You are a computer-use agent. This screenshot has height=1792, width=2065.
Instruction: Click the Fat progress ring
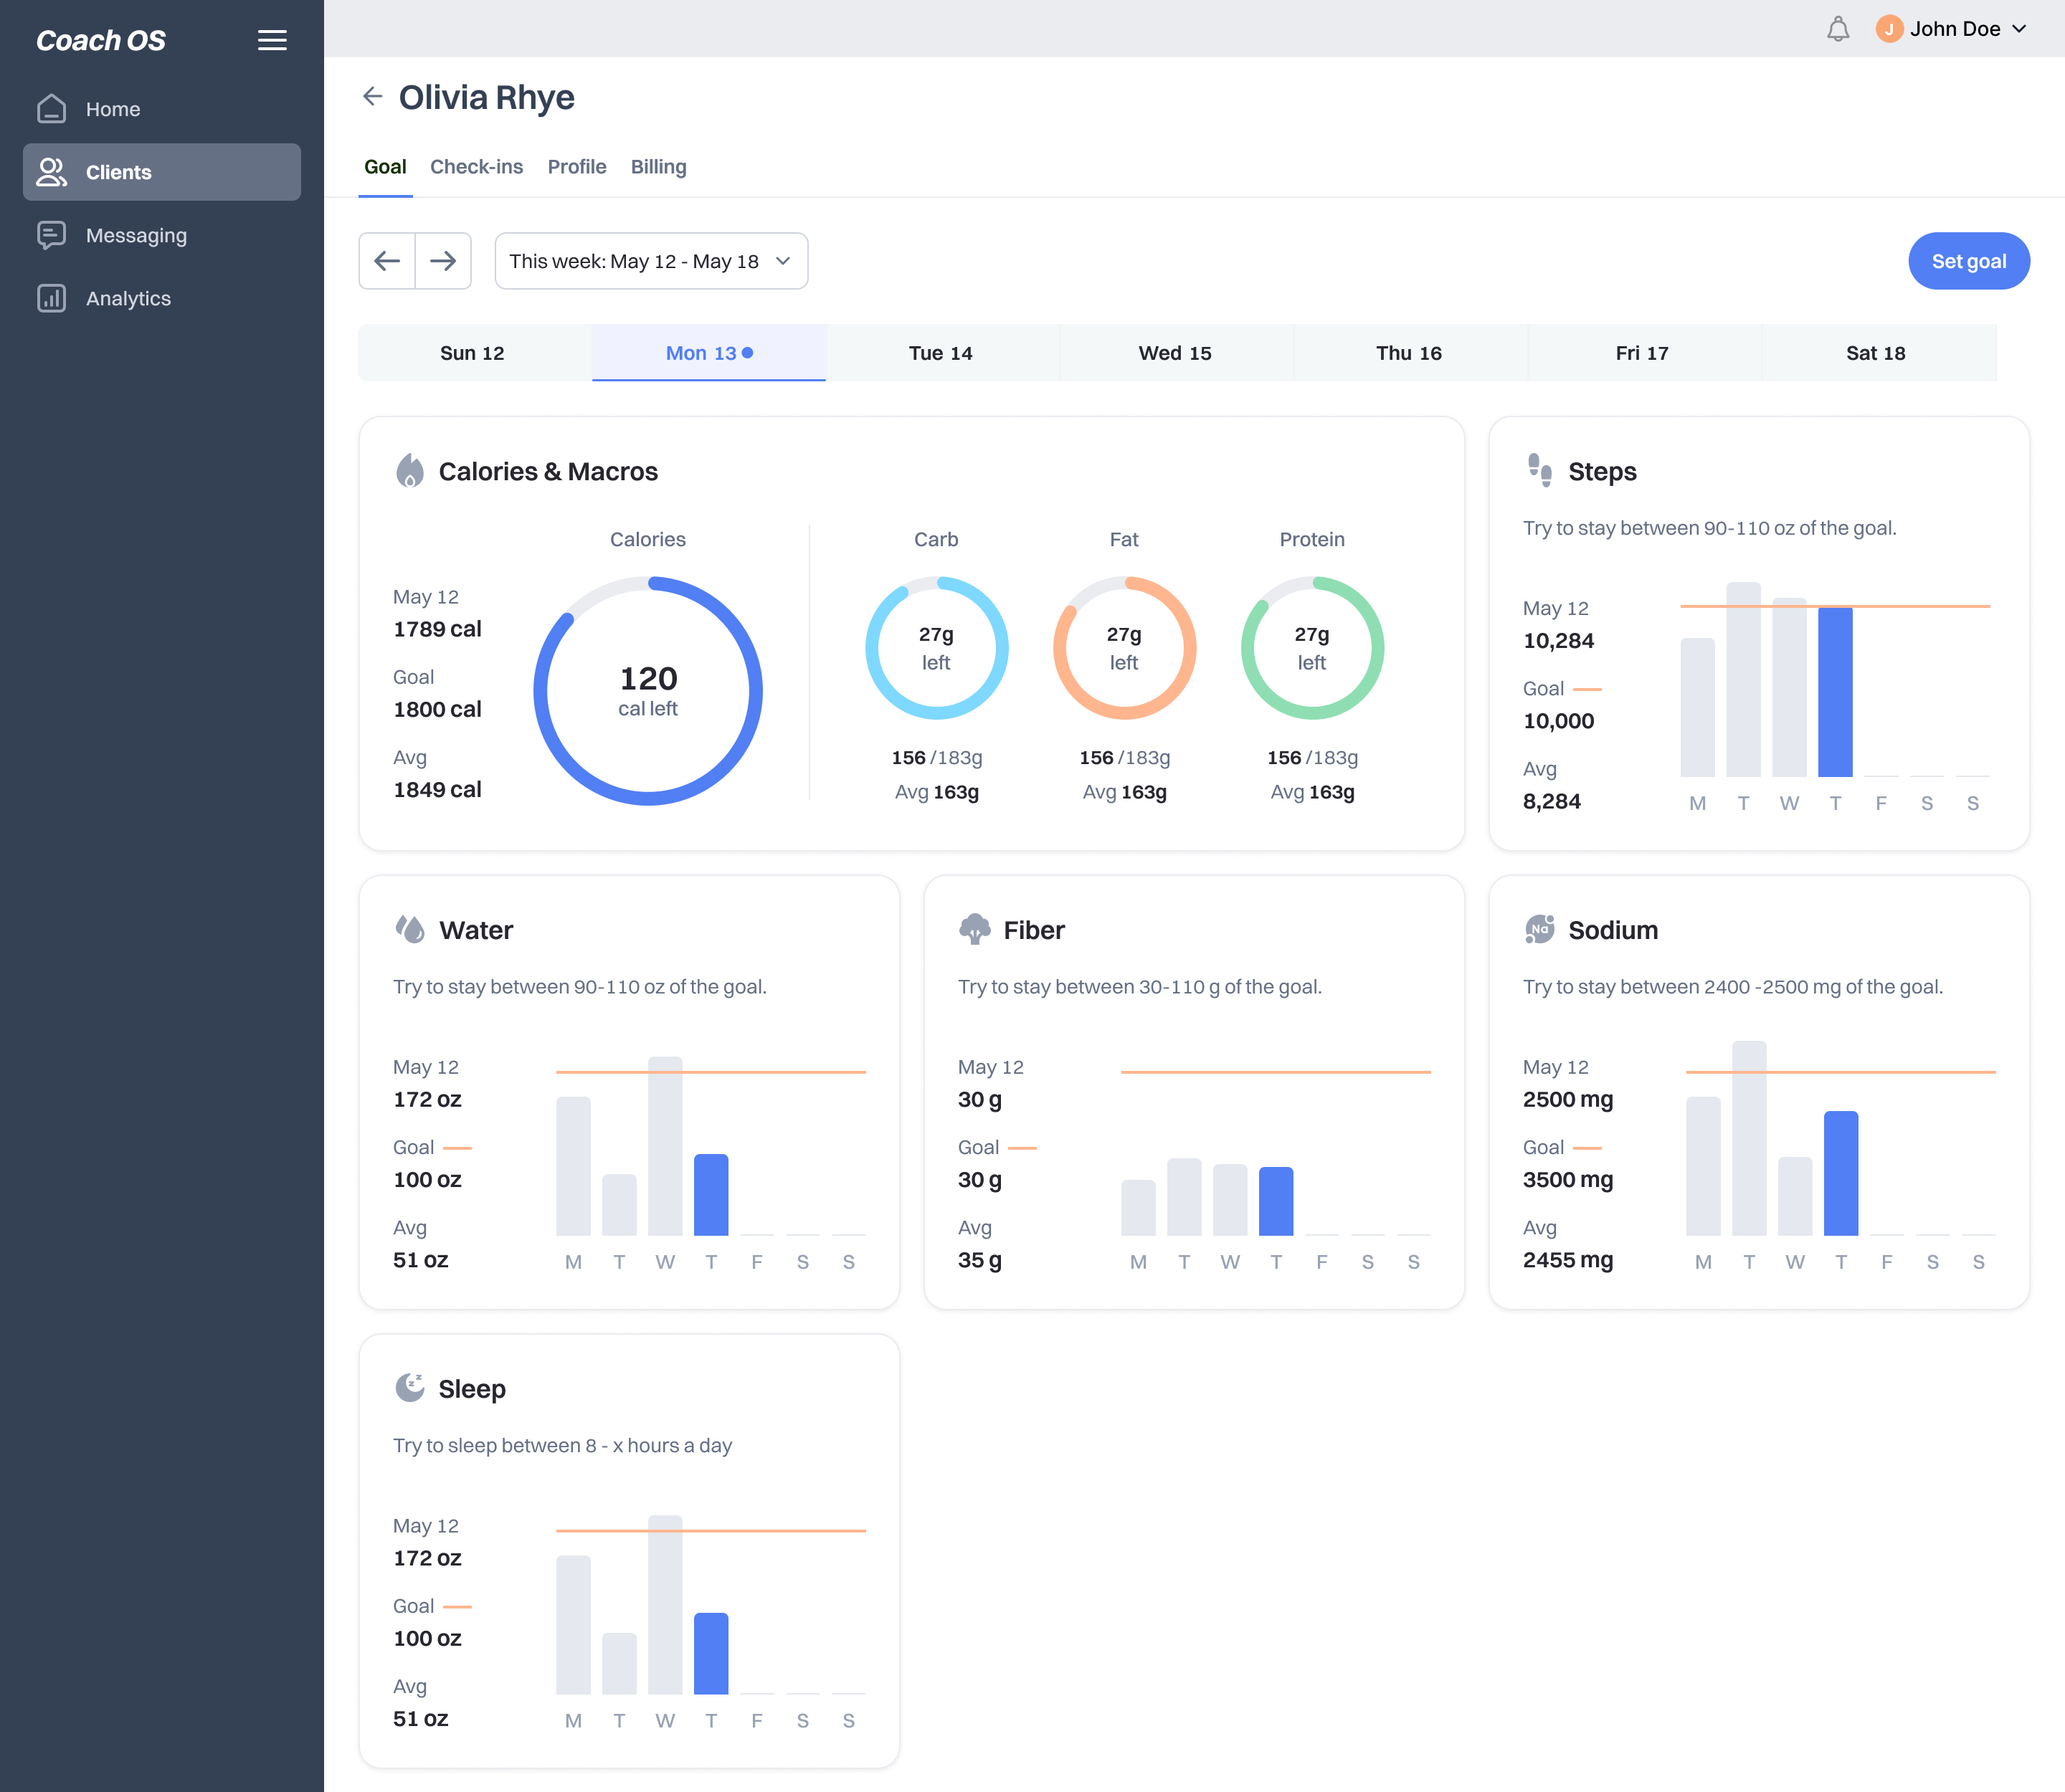point(1124,648)
